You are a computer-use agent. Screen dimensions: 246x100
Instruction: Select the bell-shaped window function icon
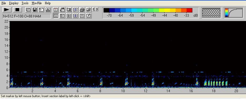point(48,10)
